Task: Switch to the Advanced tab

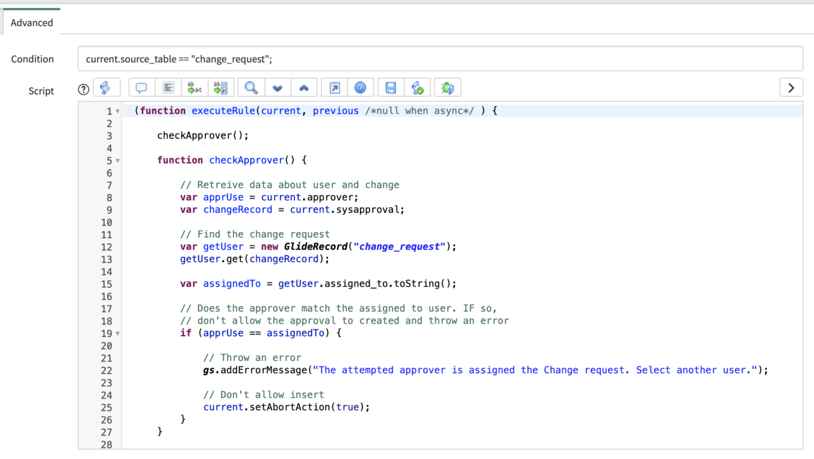Action: 32,23
